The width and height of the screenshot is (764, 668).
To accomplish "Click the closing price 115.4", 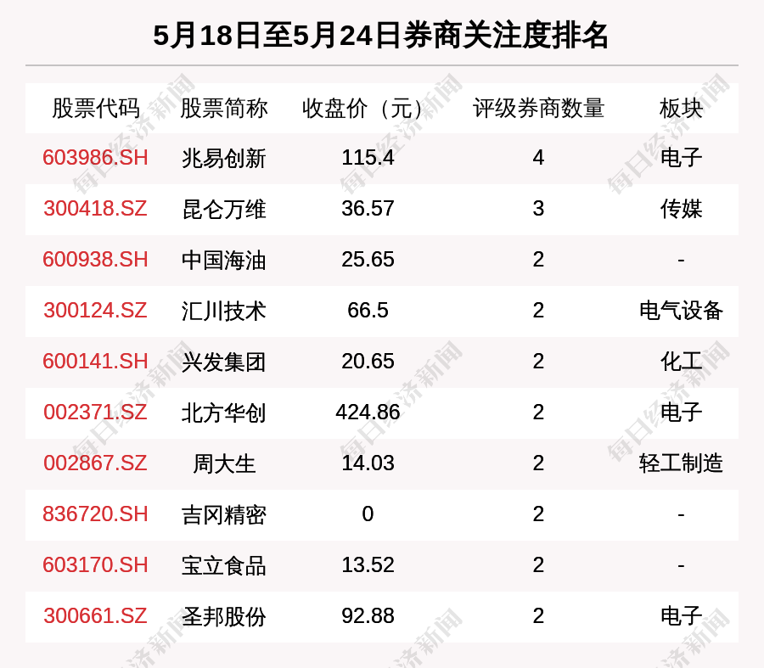I will (x=368, y=158).
